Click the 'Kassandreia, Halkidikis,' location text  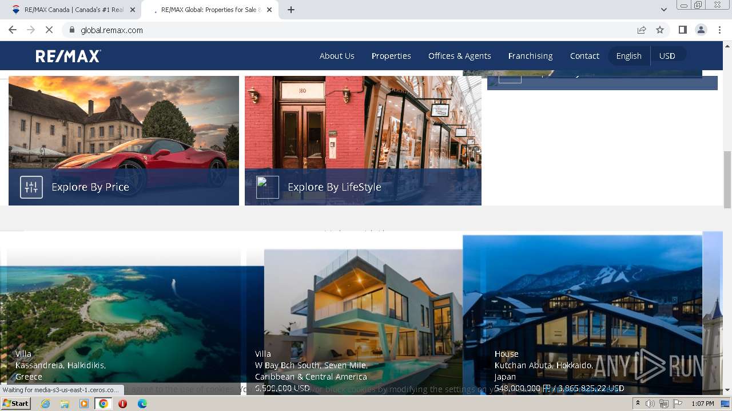(61, 365)
